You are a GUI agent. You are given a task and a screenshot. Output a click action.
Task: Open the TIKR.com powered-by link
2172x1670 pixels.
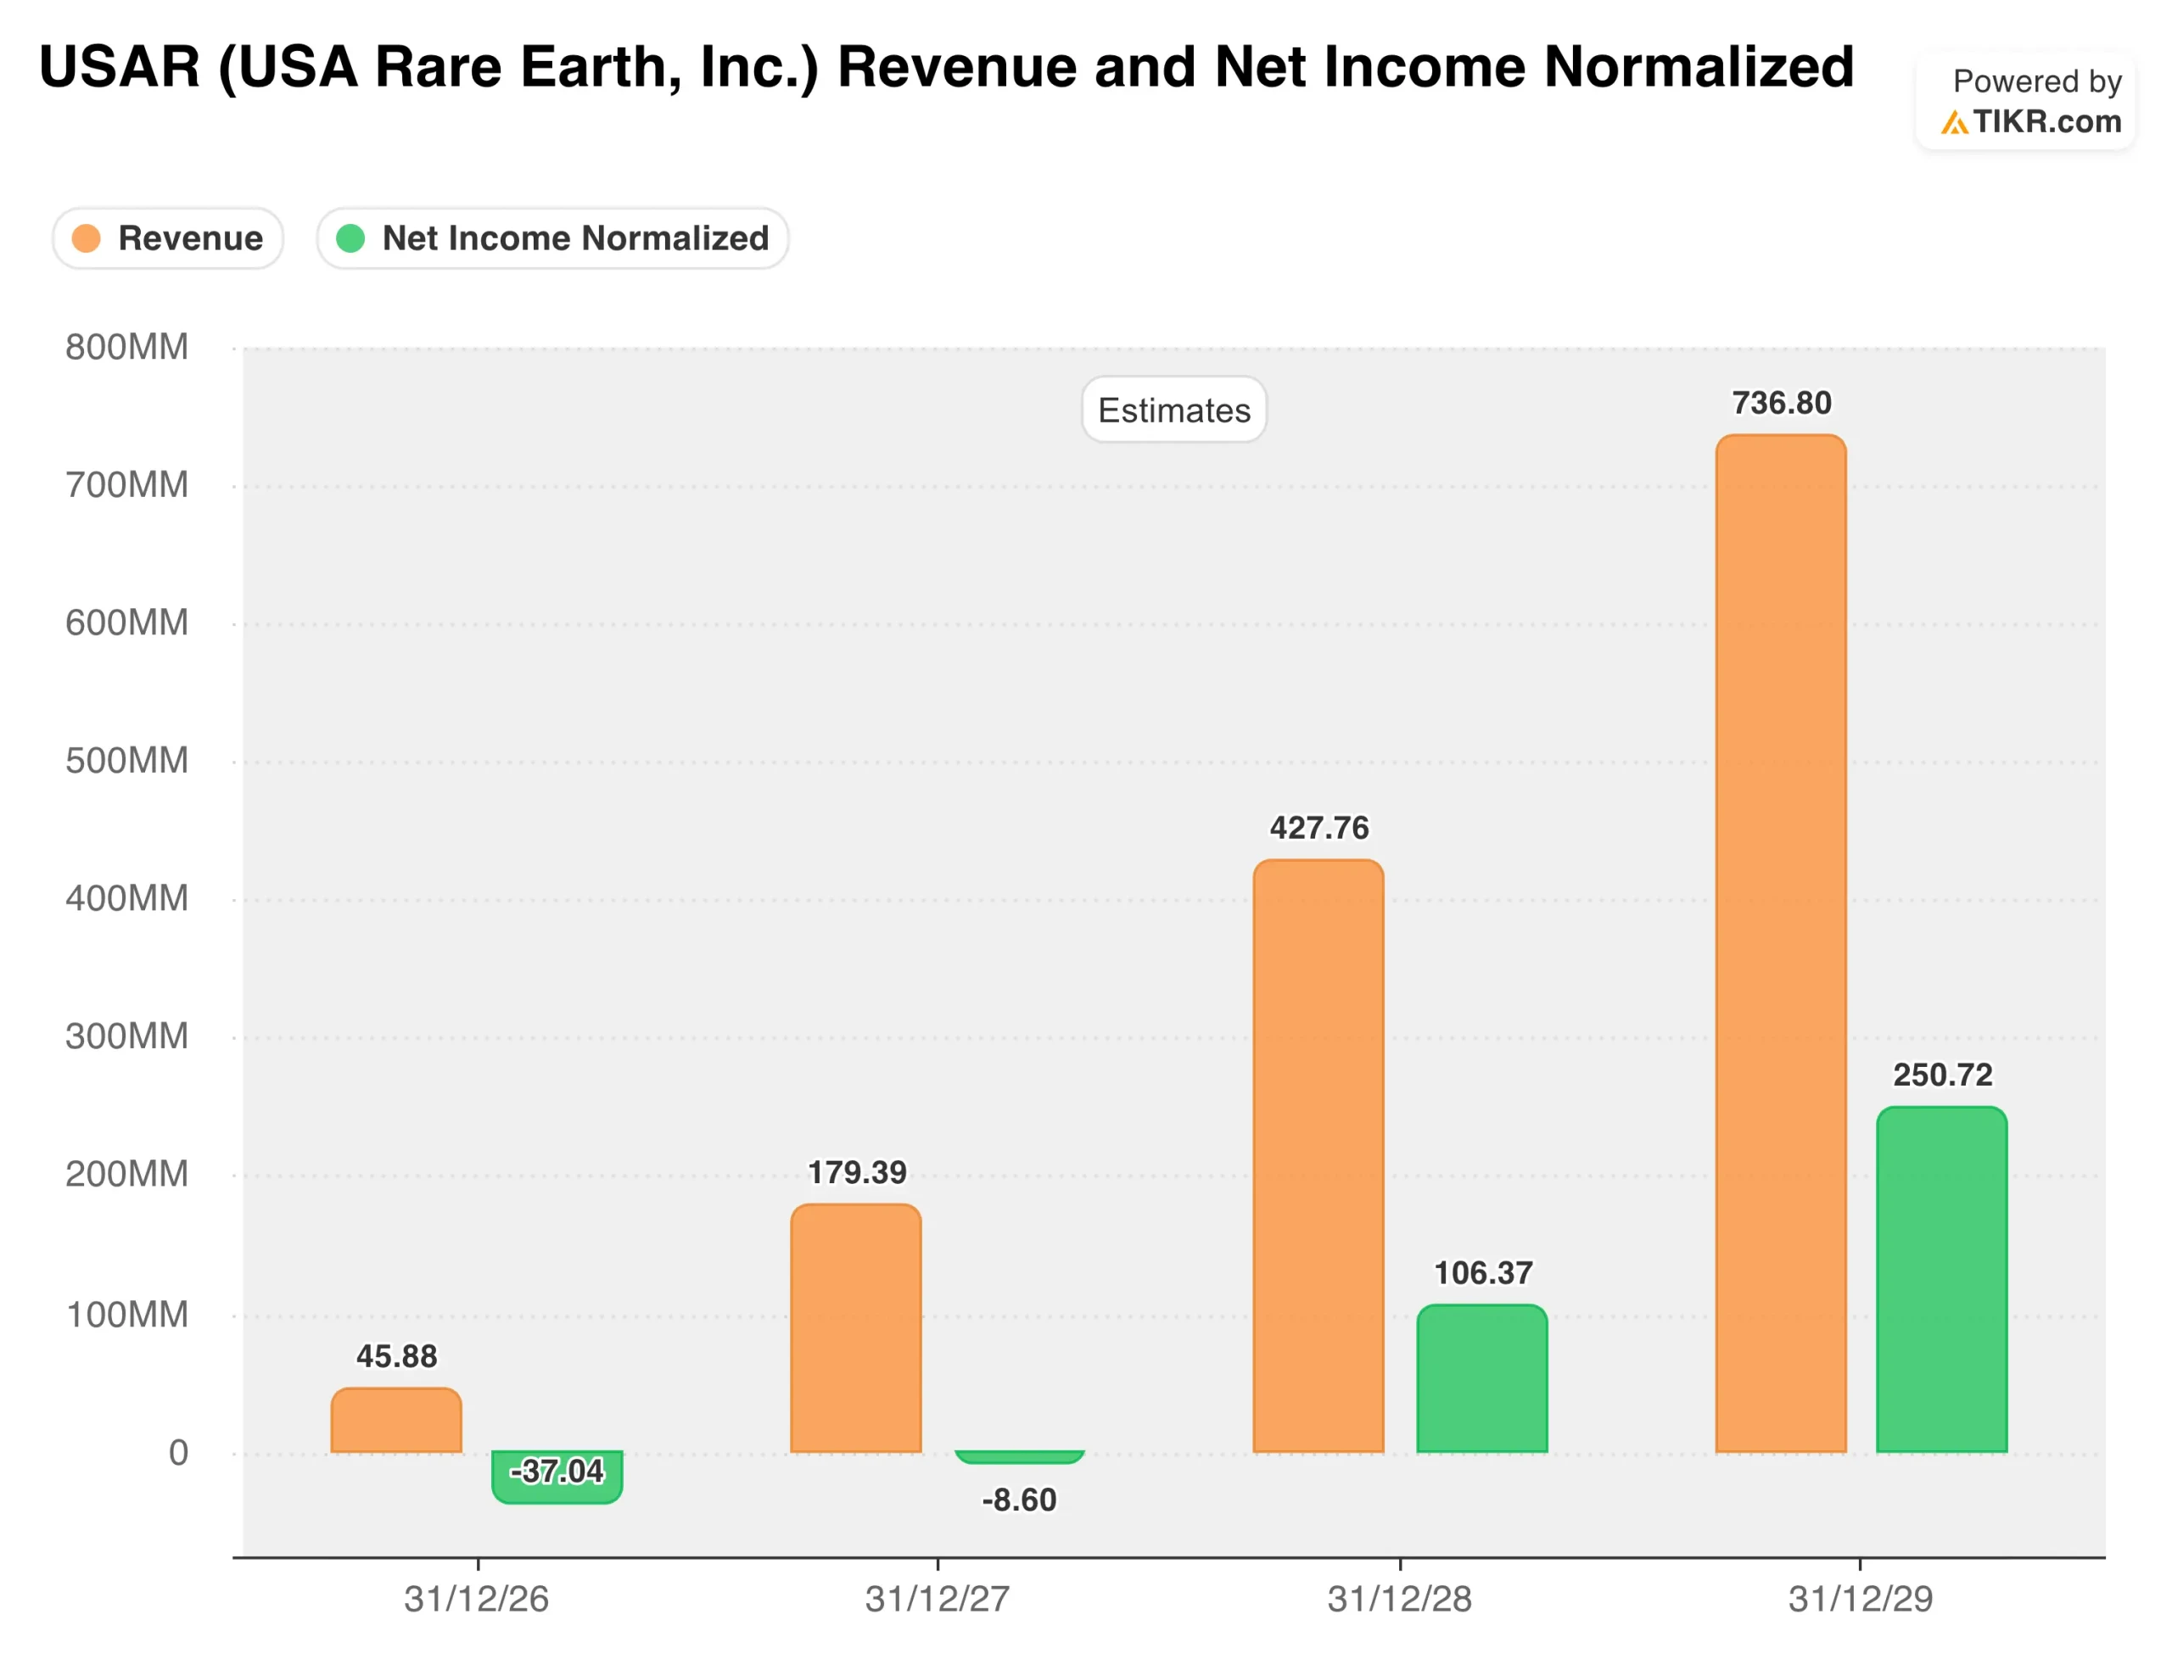(2046, 121)
